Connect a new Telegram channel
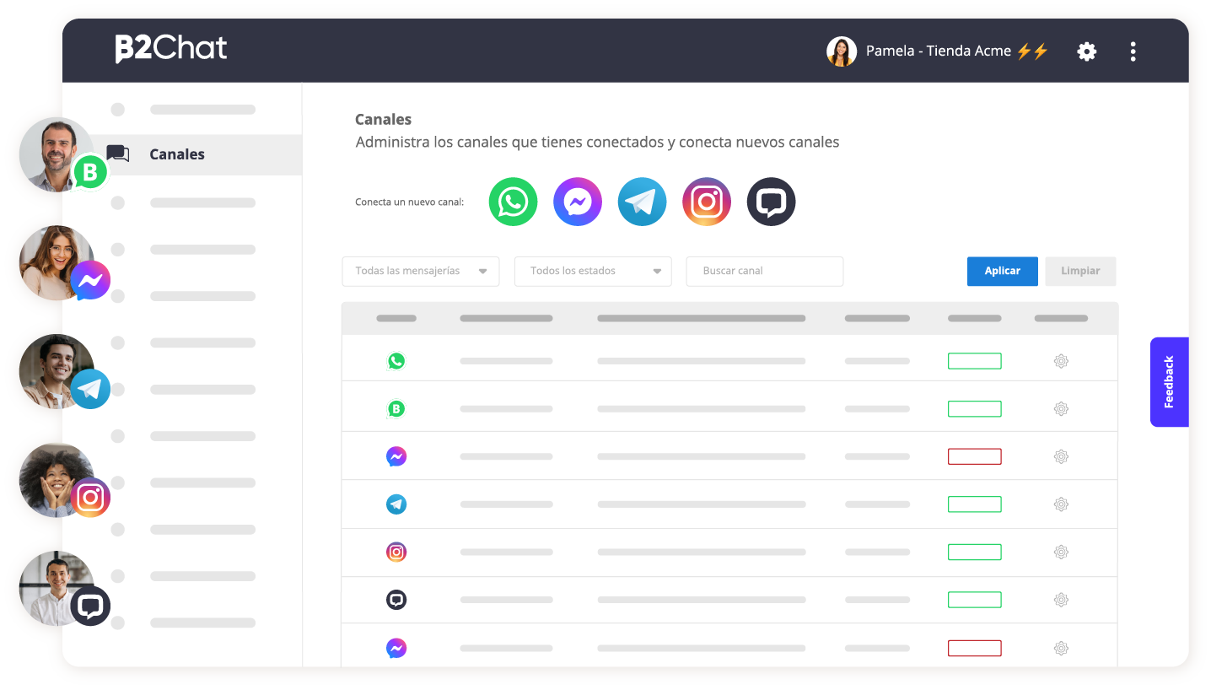The image size is (1211, 690). (x=642, y=202)
